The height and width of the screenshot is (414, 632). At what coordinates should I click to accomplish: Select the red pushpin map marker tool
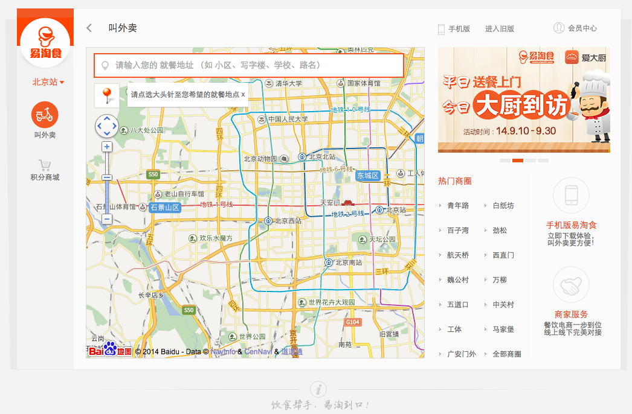click(107, 95)
